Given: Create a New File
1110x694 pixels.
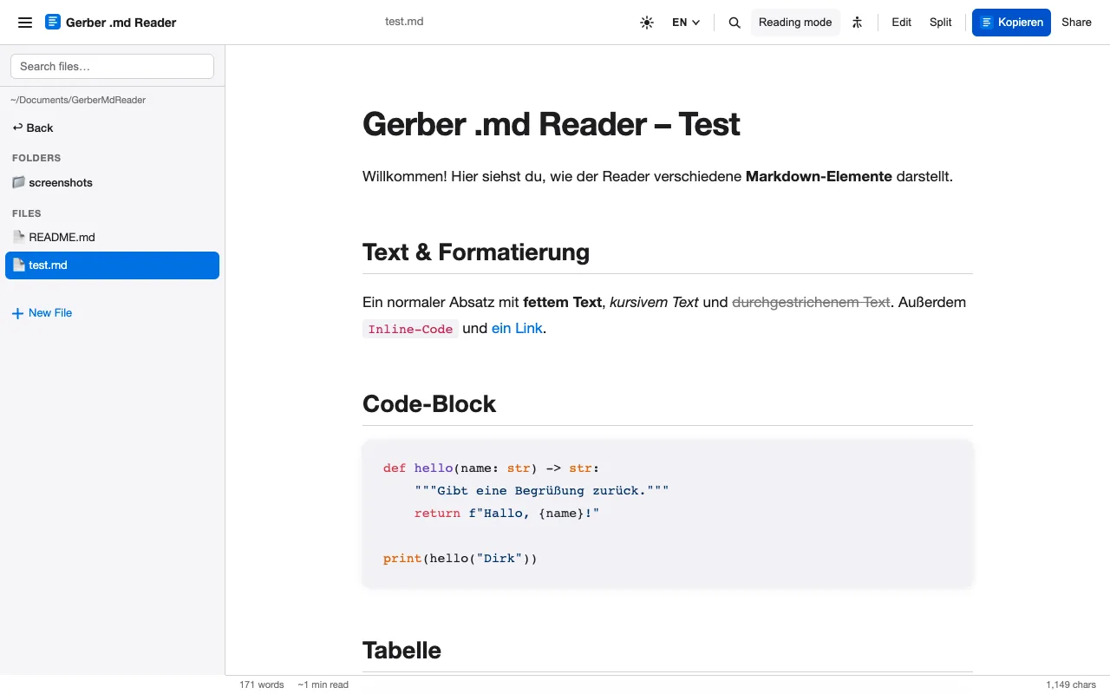Looking at the screenshot, I should 42,313.
